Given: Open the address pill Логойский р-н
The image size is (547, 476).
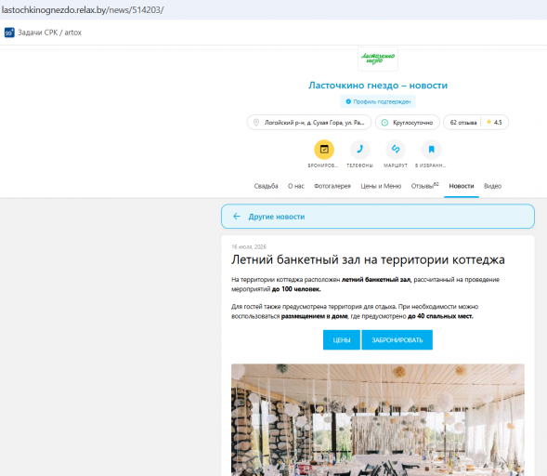Looking at the screenshot, I should pos(309,123).
